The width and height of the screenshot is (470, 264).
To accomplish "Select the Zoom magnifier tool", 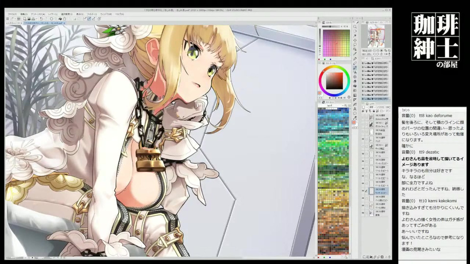I will pos(355,26).
